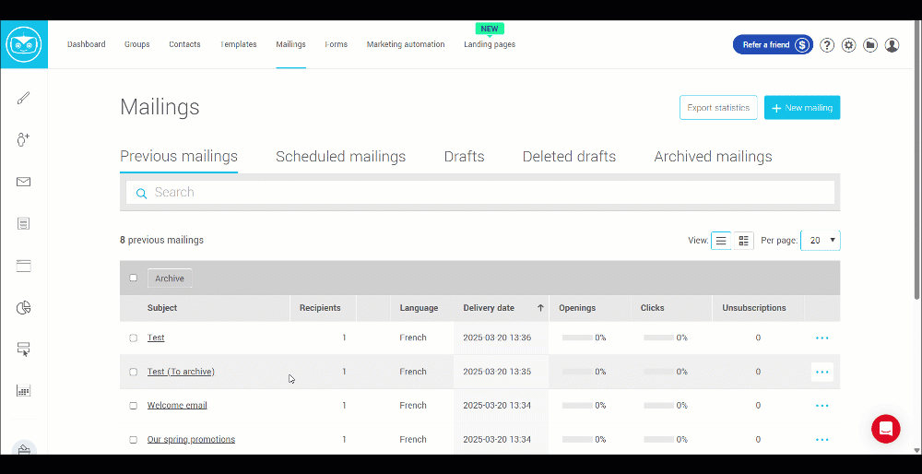Viewport: 922px width, 474px height.
Task: Click the user profile icon
Action: click(x=892, y=45)
